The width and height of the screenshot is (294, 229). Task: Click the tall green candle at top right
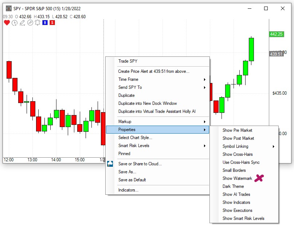(251, 50)
